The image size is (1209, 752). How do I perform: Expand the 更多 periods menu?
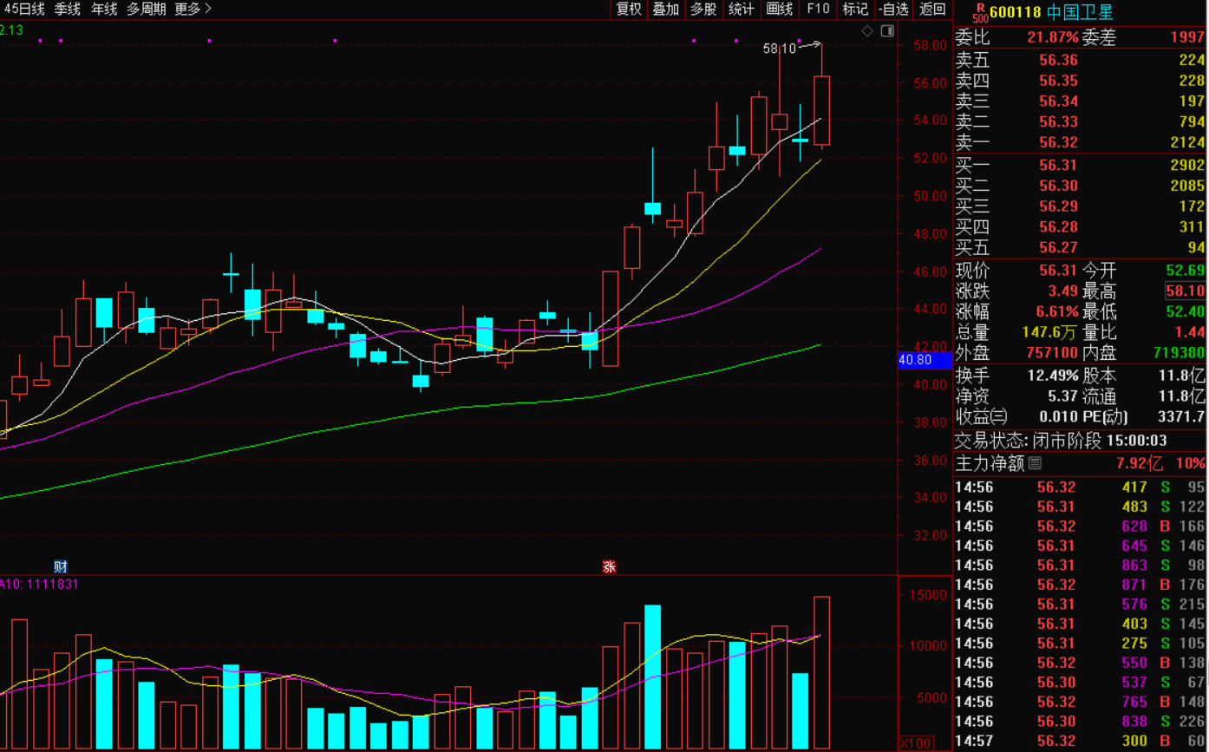click(x=193, y=10)
